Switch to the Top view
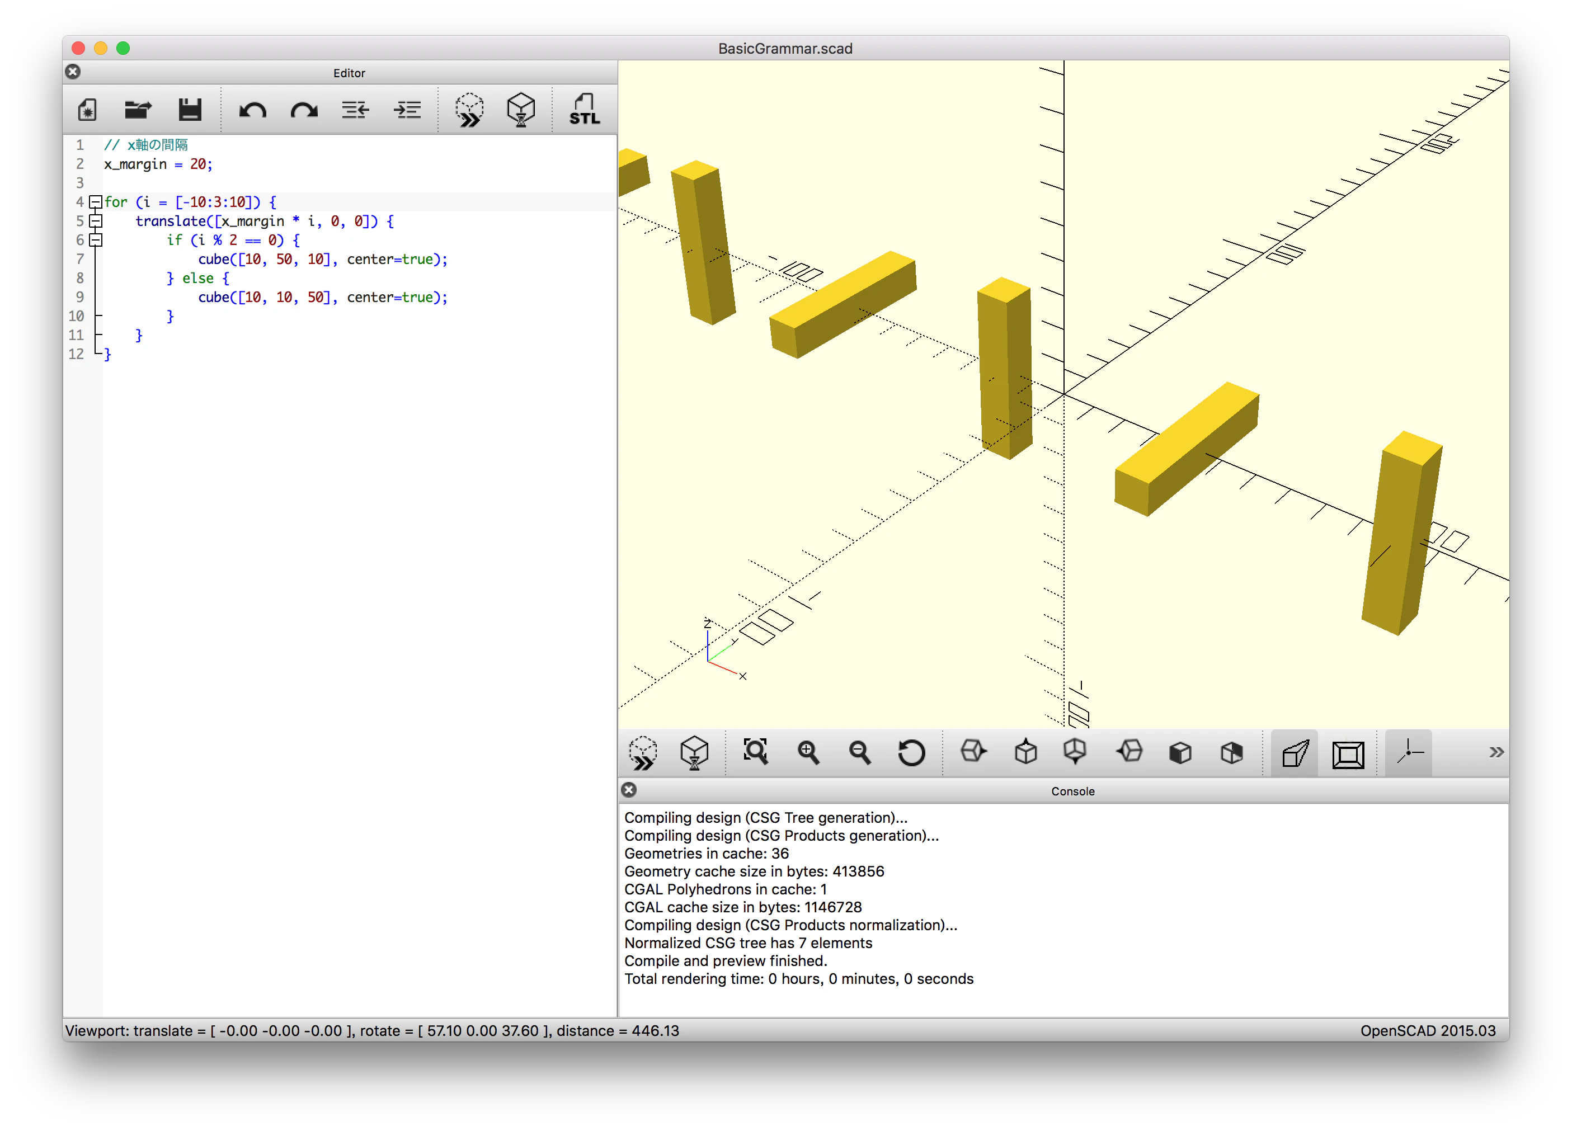The width and height of the screenshot is (1572, 1131). (1025, 752)
